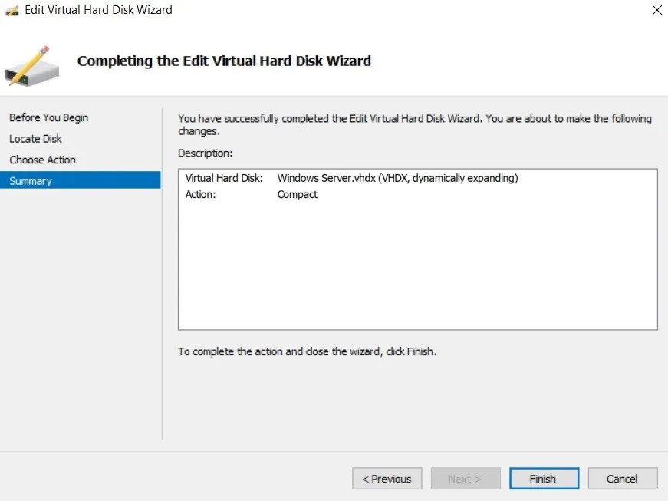Click the Description label above the box
Image resolution: width=668 pixels, height=501 pixels.
pos(205,153)
